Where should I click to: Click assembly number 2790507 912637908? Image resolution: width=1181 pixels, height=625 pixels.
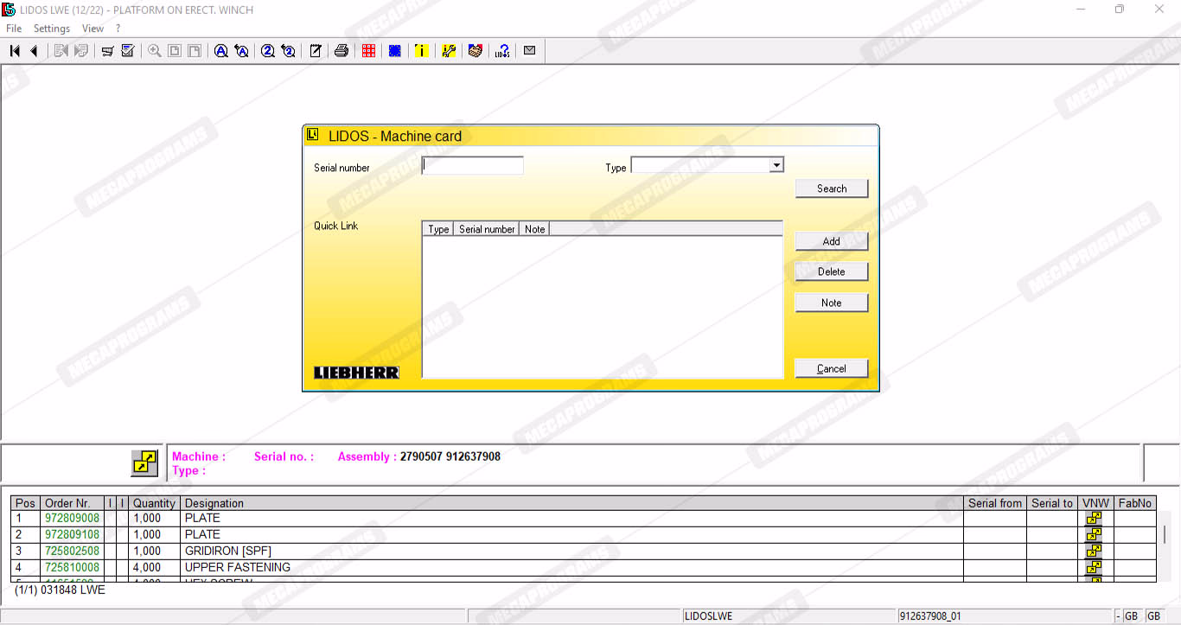(450, 456)
